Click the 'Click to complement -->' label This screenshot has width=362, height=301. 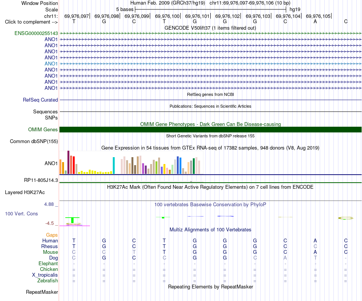[31, 22]
